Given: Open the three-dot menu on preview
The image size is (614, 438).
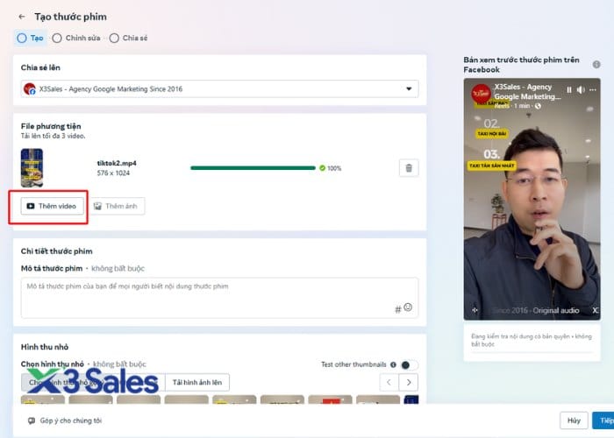Looking at the screenshot, I should [593, 90].
